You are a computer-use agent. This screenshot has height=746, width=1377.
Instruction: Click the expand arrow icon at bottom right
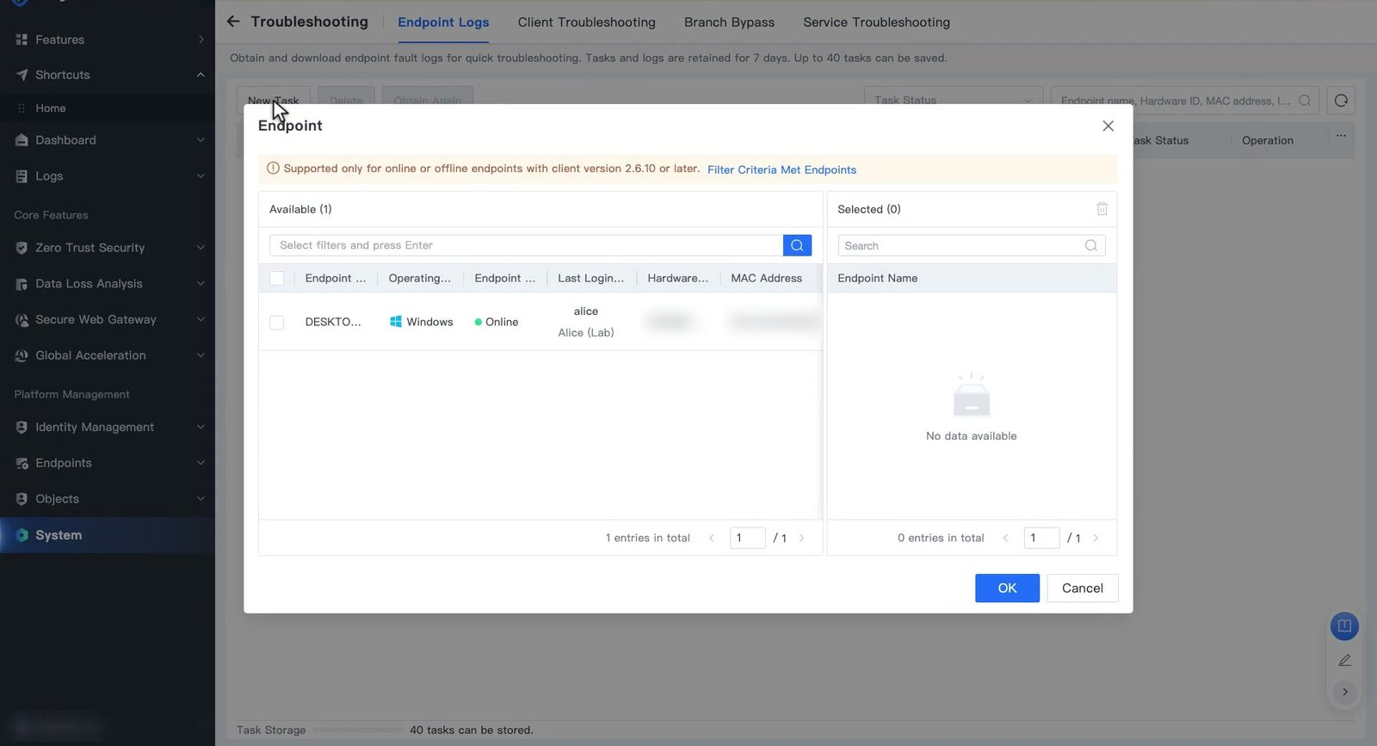[x=1344, y=692]
